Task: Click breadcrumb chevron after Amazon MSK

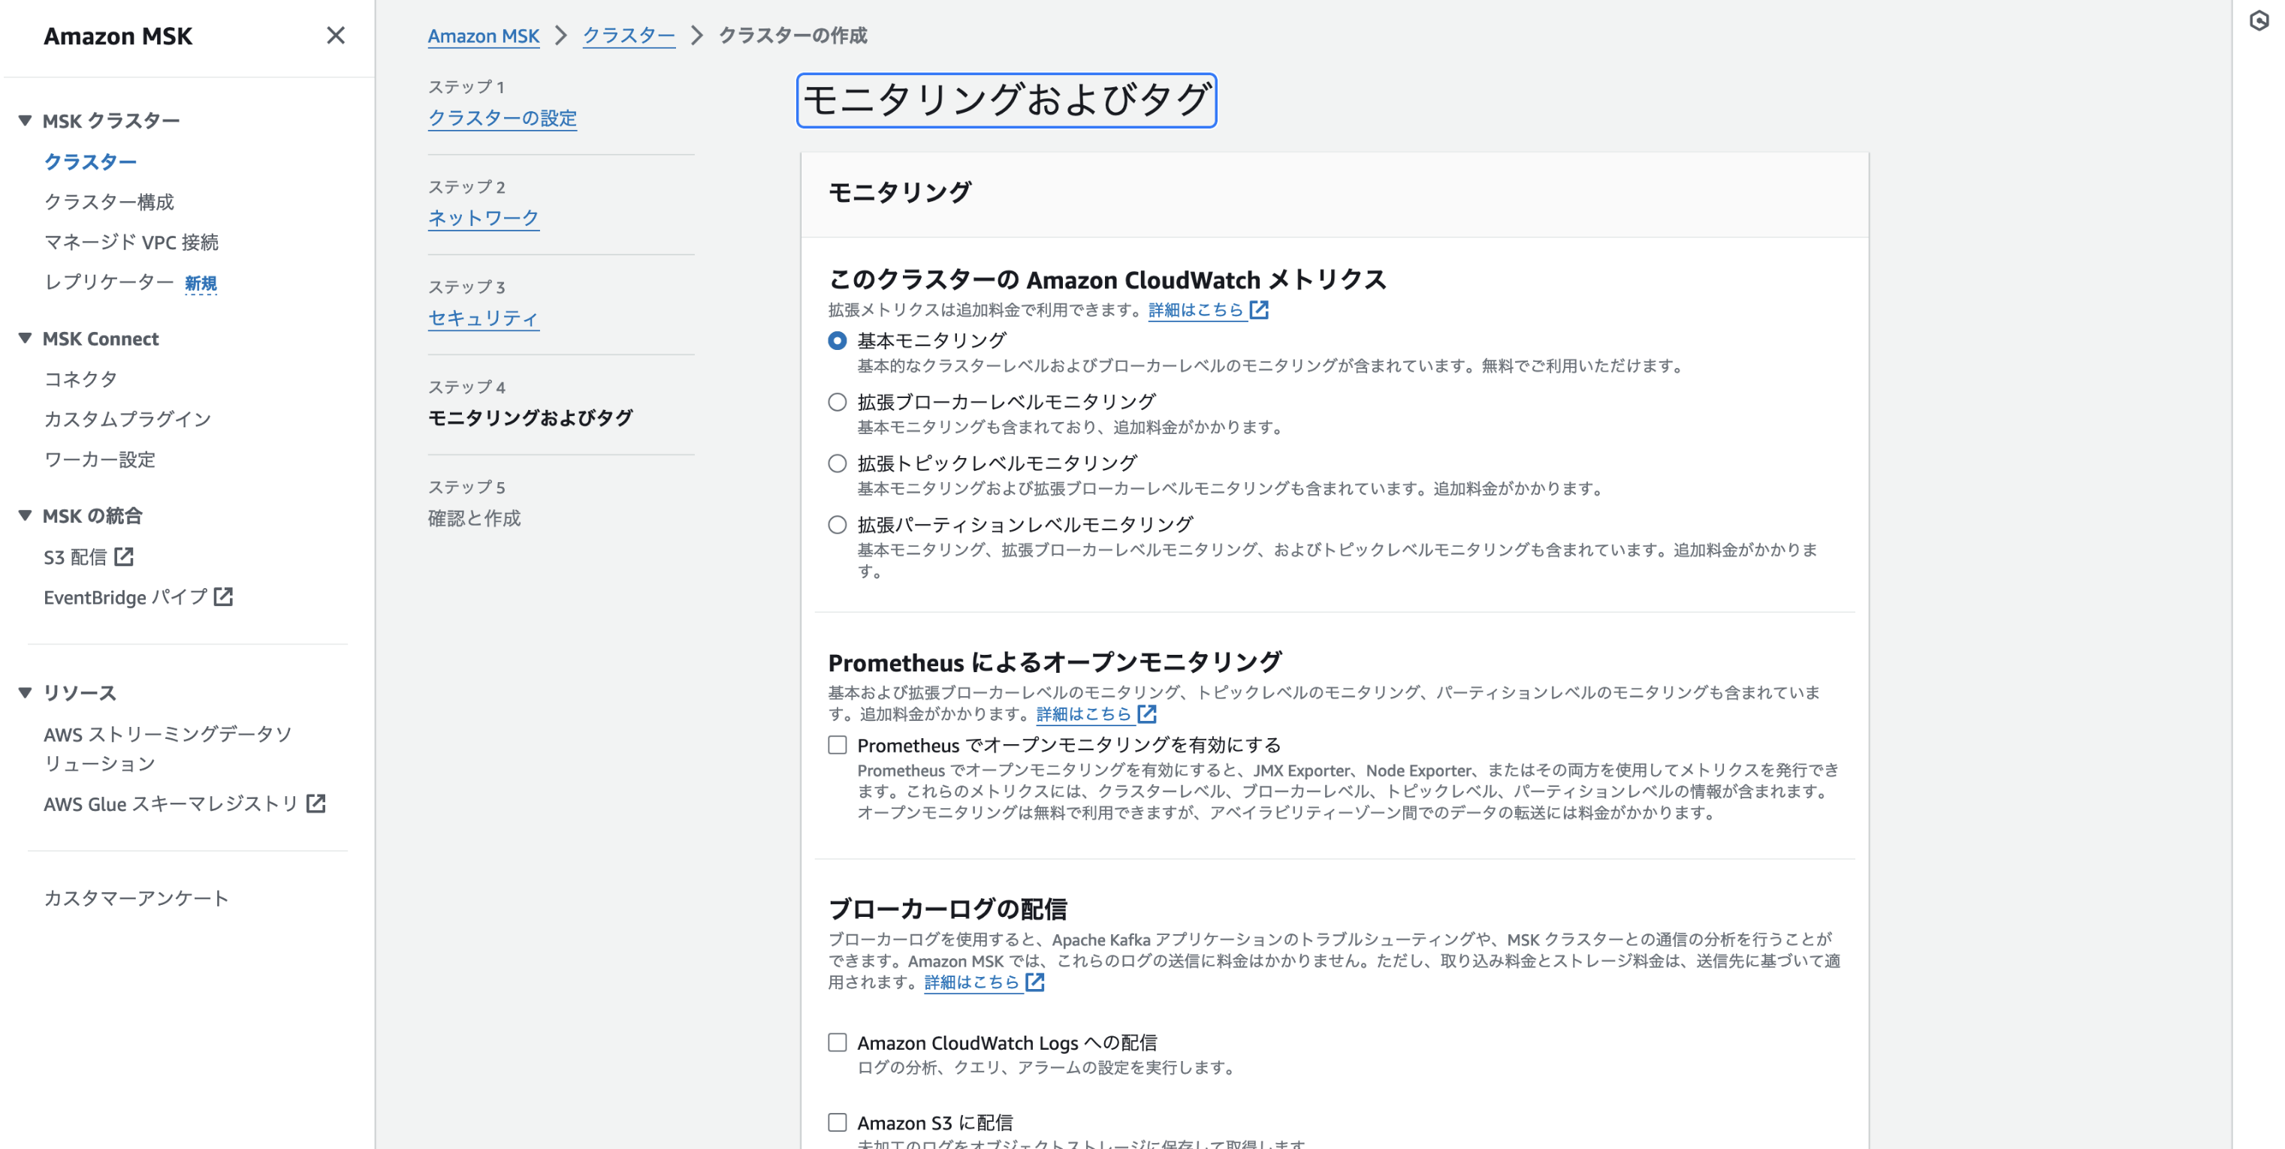Action: point(560,35)
